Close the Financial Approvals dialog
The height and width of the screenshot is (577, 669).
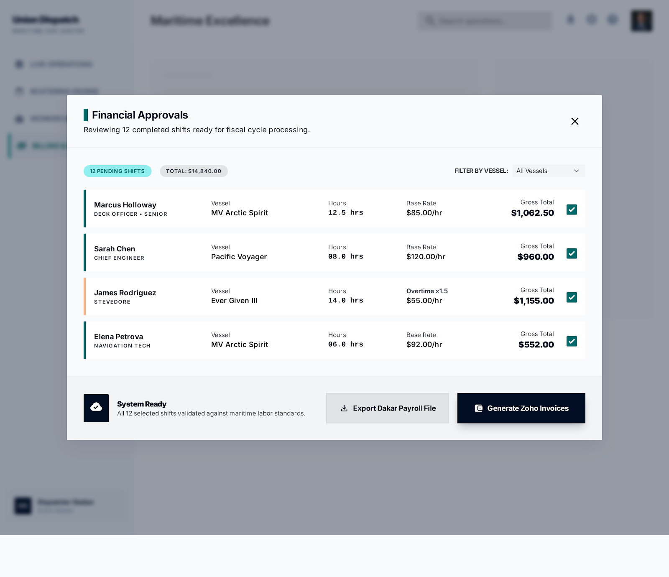[575, 121]
